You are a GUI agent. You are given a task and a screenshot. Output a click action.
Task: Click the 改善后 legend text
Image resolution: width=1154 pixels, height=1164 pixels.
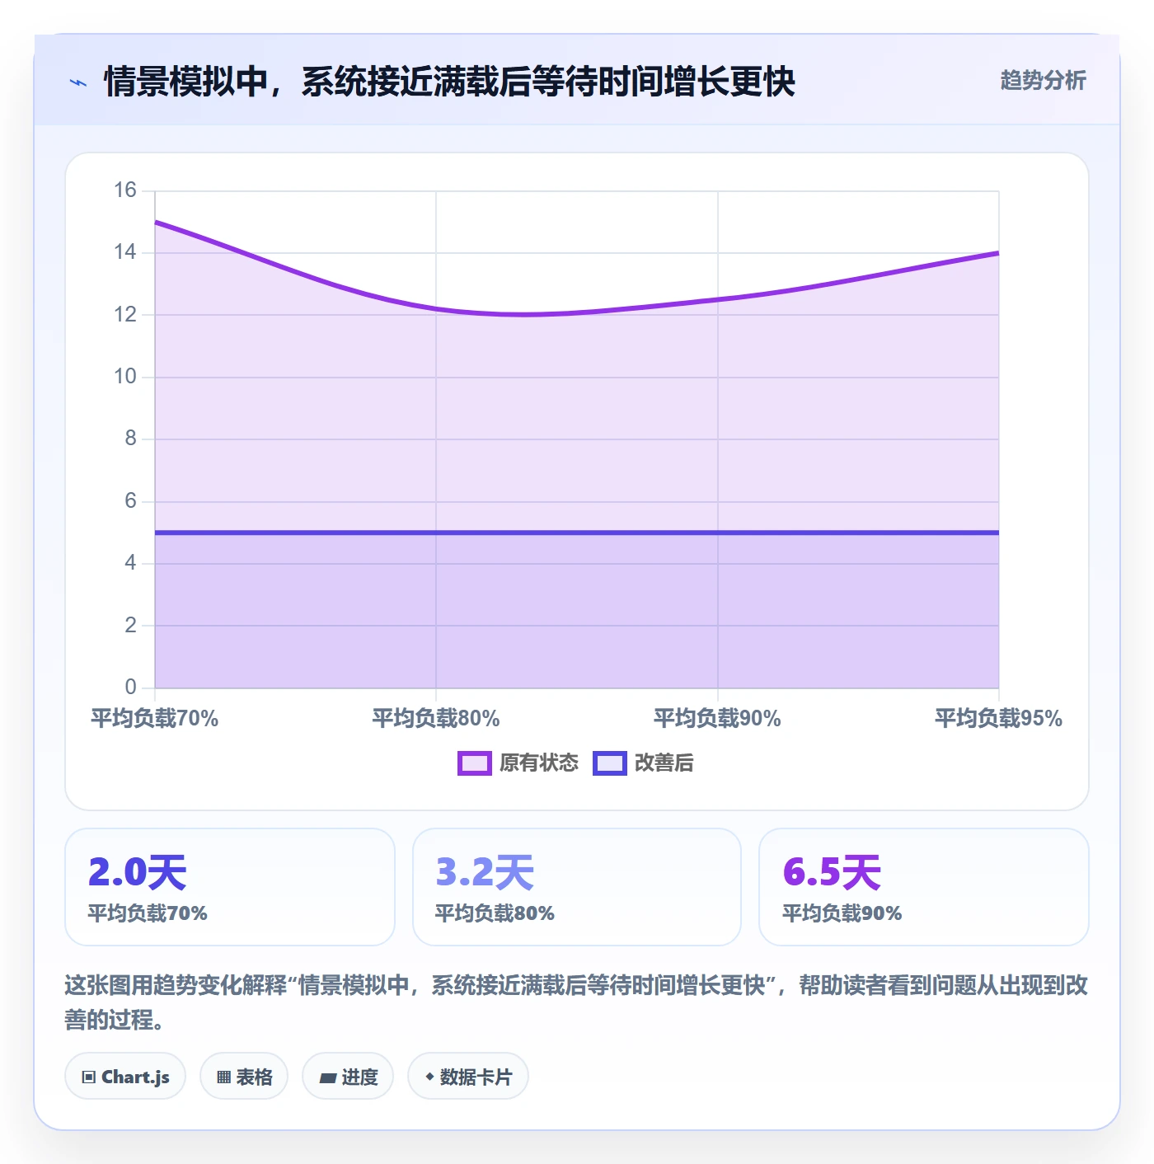pos(664,763)
